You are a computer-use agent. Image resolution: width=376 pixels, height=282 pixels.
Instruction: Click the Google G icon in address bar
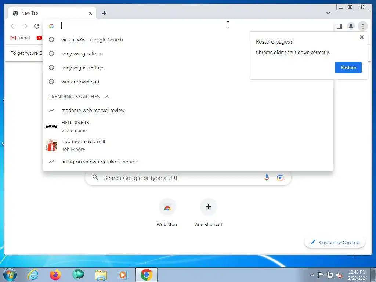tap(51, 26)
